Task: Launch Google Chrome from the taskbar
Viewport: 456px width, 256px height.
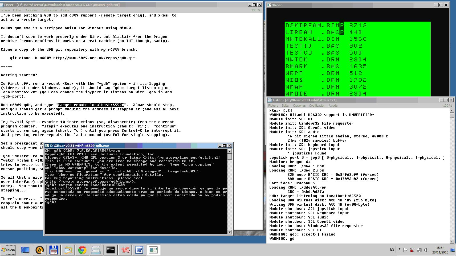Action: pos(82,250)
